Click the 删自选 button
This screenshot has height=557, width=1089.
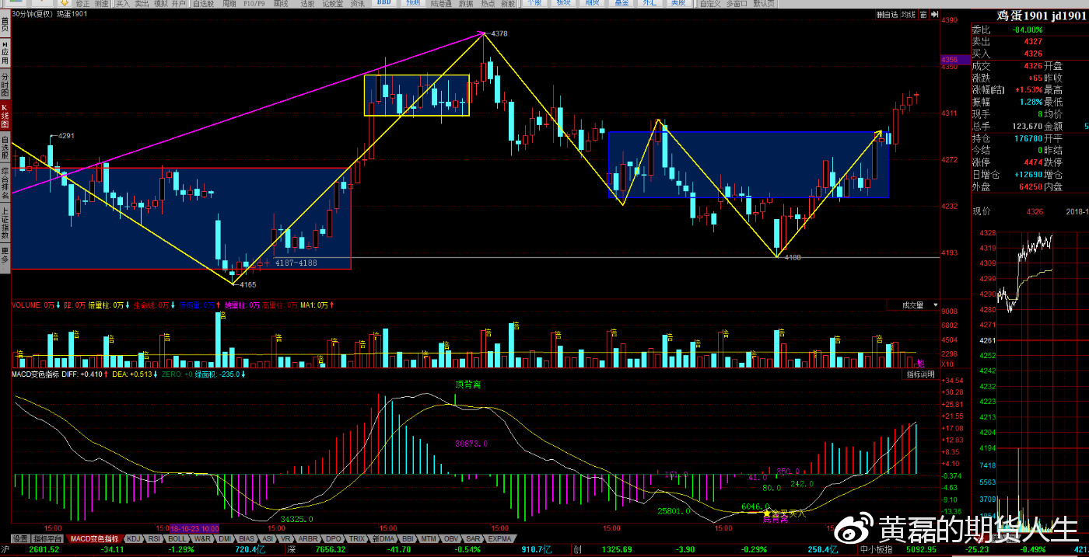887,14
